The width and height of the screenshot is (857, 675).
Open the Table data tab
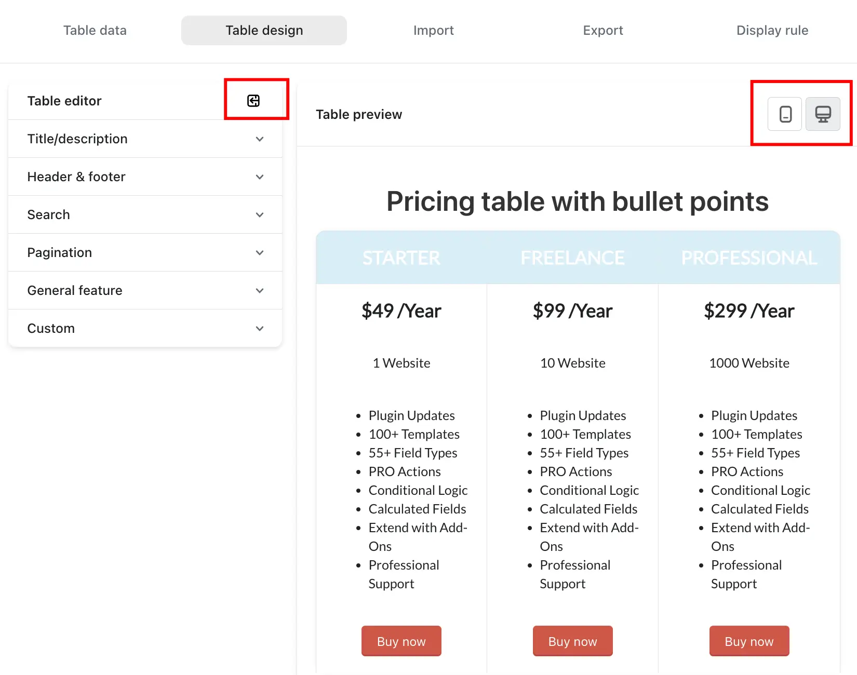tap(95, 30)
